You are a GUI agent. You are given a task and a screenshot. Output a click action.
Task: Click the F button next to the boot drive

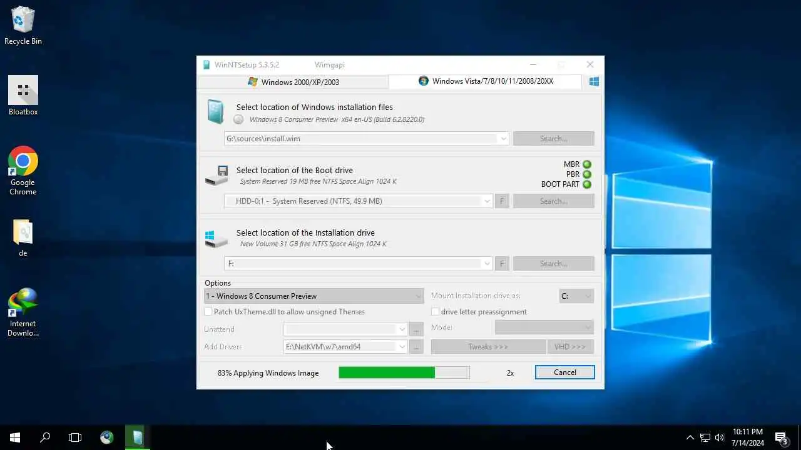501,201
